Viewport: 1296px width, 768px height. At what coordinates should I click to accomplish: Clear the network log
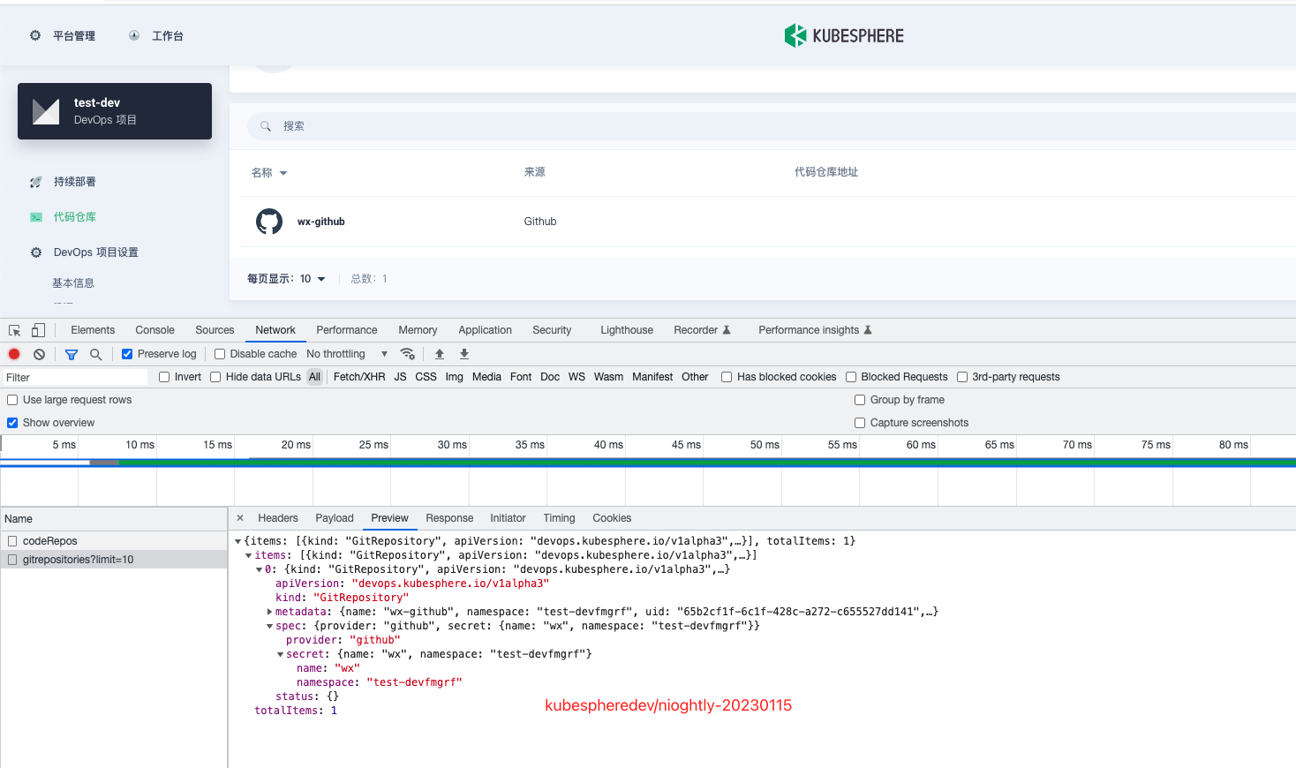point(39,354)
